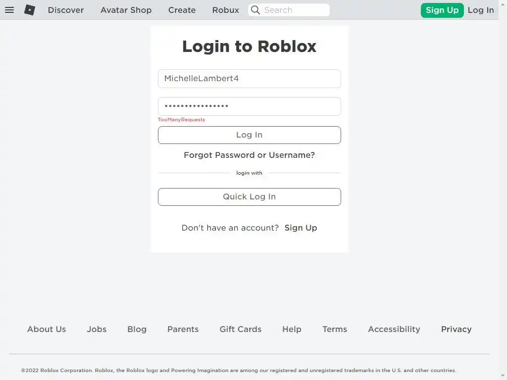Open the hamburger navigation menu
The height and width of the screenshot is (380, 507).
pyautogui.click(x=9, y=10)
